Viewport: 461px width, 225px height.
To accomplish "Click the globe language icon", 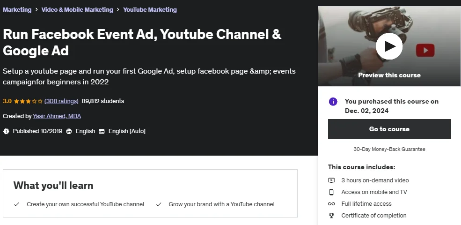I will 69,131.
